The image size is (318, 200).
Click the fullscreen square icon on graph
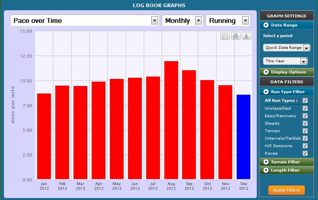coord(225,36)
